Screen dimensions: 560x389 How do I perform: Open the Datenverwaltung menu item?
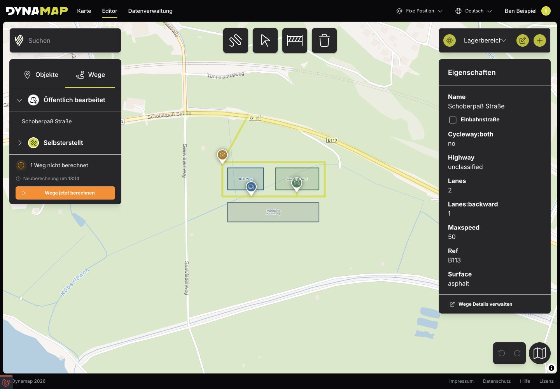click(150, 11)
